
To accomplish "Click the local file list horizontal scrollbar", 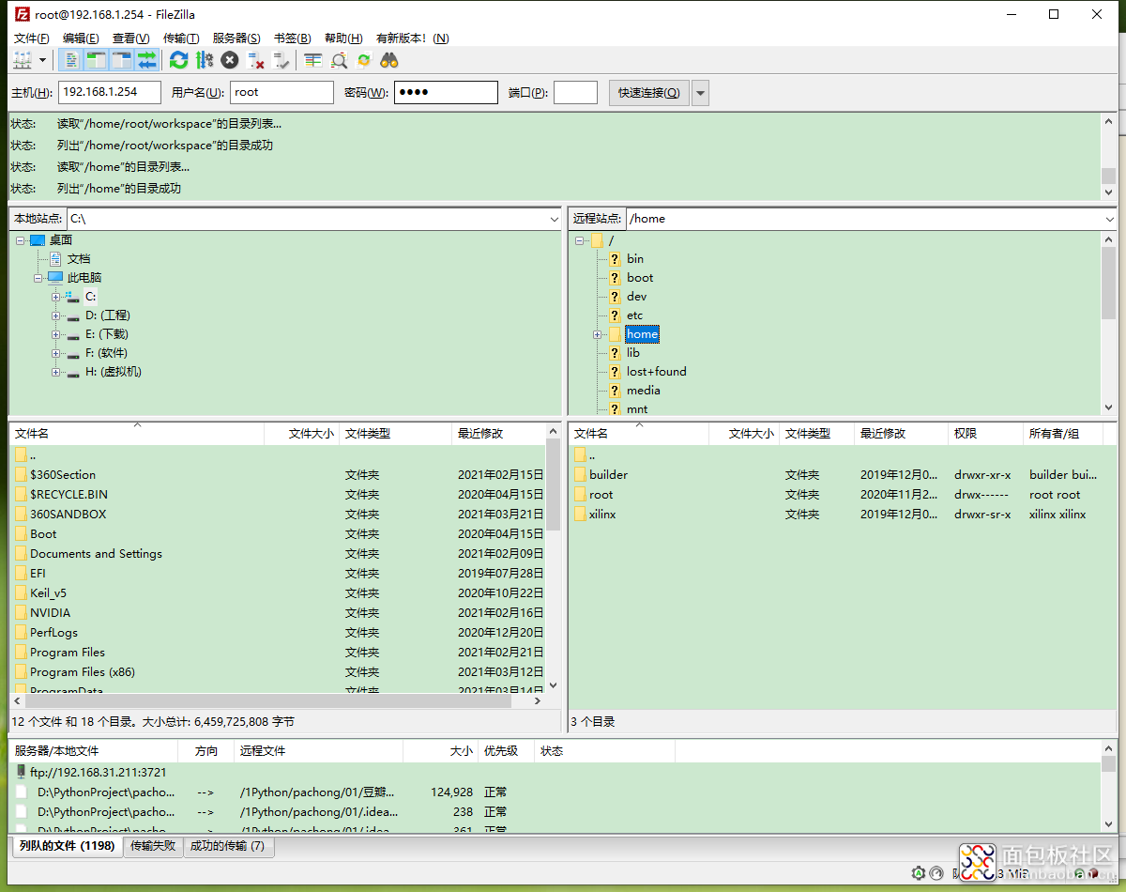I will coord(276,700).
